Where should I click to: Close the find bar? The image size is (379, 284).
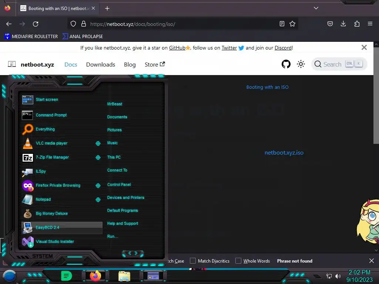point(372,261)
